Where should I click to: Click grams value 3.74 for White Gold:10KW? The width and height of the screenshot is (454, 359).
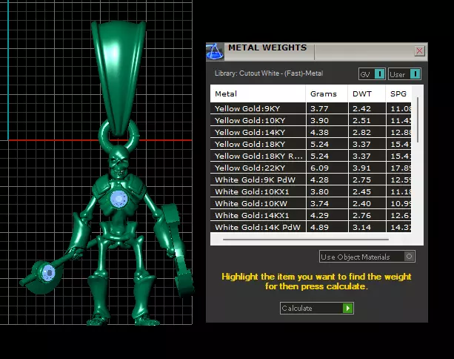tap(319, 204)
